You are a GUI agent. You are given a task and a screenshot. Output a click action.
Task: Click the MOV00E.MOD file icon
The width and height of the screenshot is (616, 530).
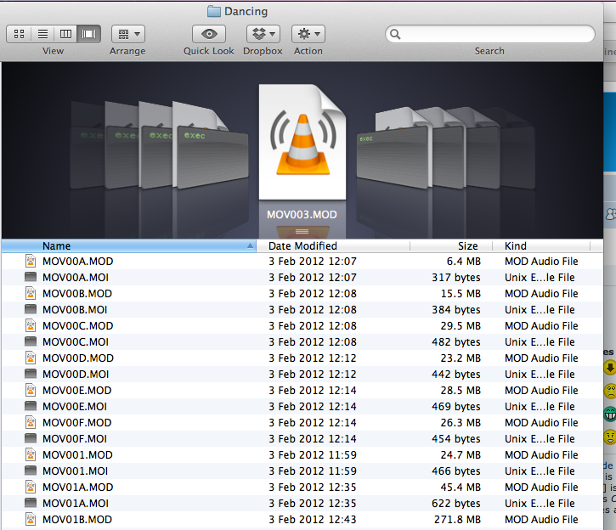(x=31, y=390)
